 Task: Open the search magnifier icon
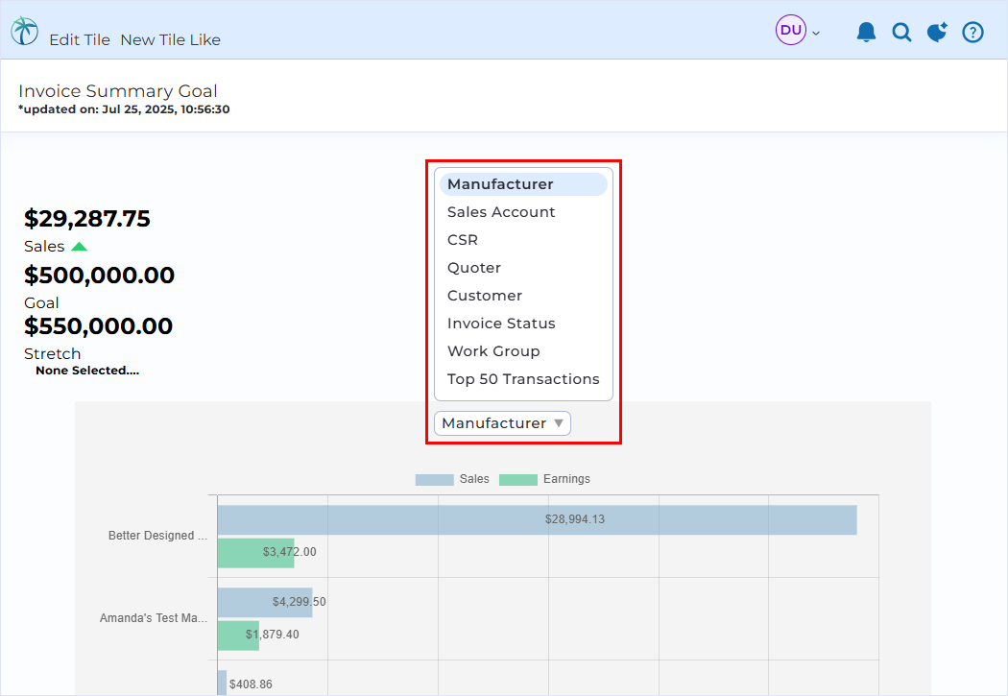click(x=901, y=32)
